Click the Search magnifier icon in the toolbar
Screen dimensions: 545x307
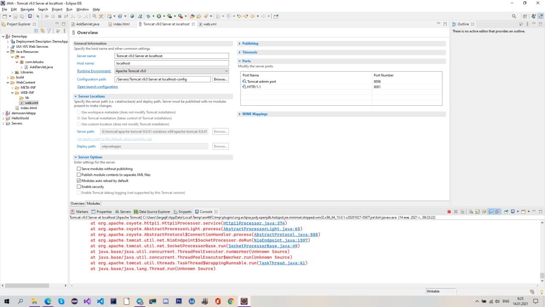514,16
